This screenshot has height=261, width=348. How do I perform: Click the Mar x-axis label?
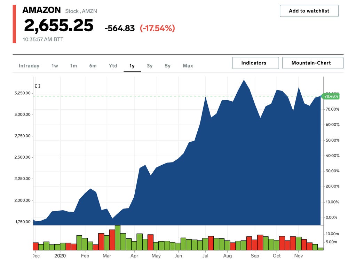(107, 256)
